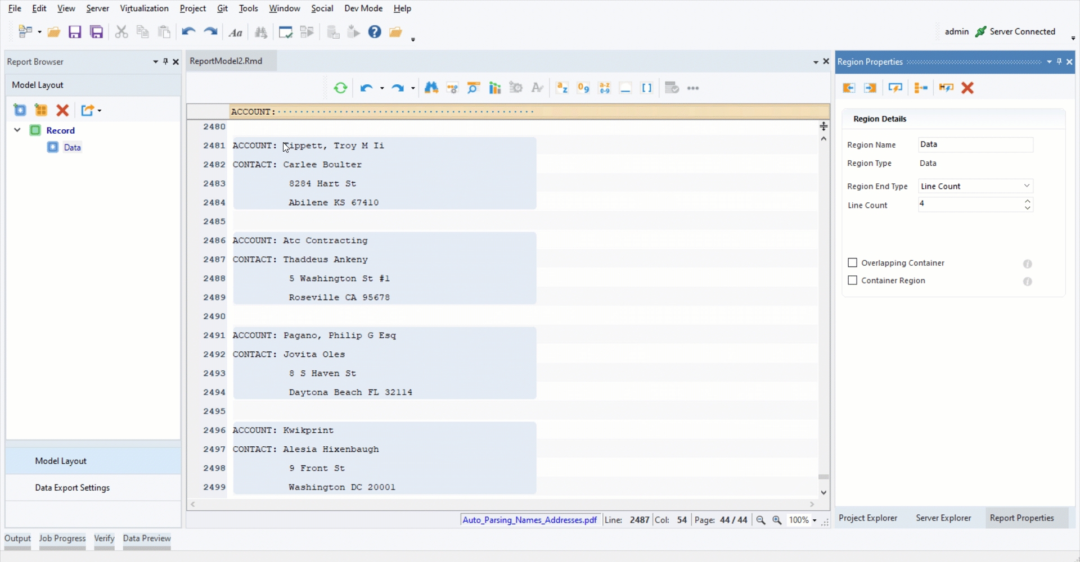Screen dimensions: 1080x562
Task: Click the zoom in magnifier in status bar
Action: click(x=777, y=520)
